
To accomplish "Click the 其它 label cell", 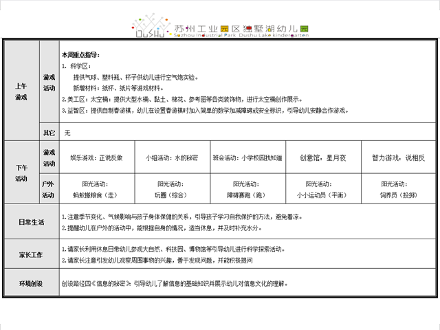I will [49, 133].
